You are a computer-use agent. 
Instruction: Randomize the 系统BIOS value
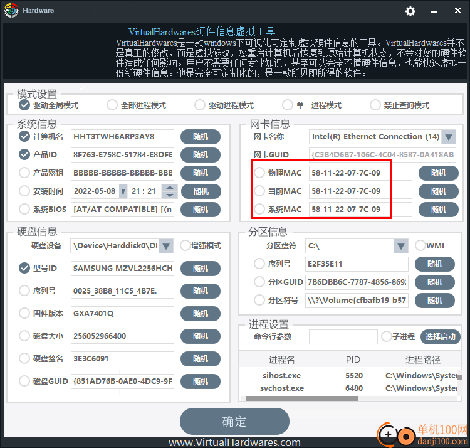click(x=201, y=210)
